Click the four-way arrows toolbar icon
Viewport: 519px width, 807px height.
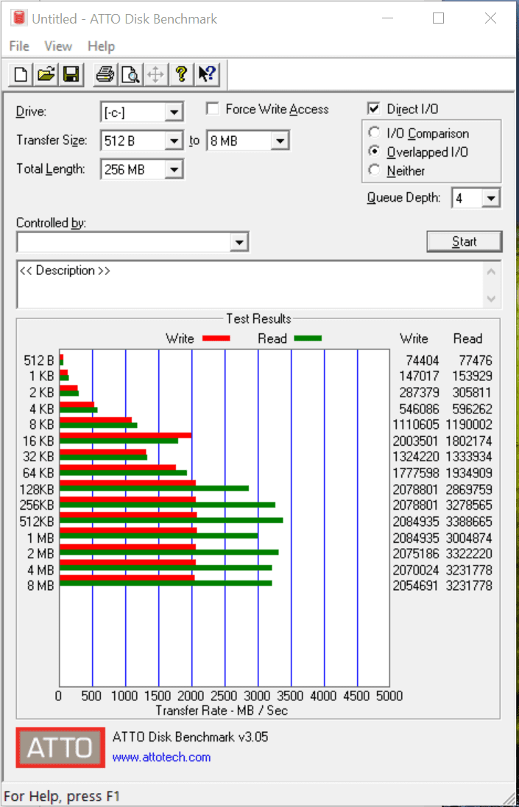155,74
